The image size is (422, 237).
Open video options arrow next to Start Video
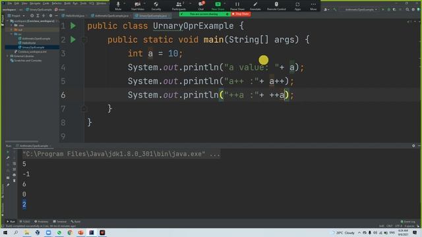coord(145,3)
